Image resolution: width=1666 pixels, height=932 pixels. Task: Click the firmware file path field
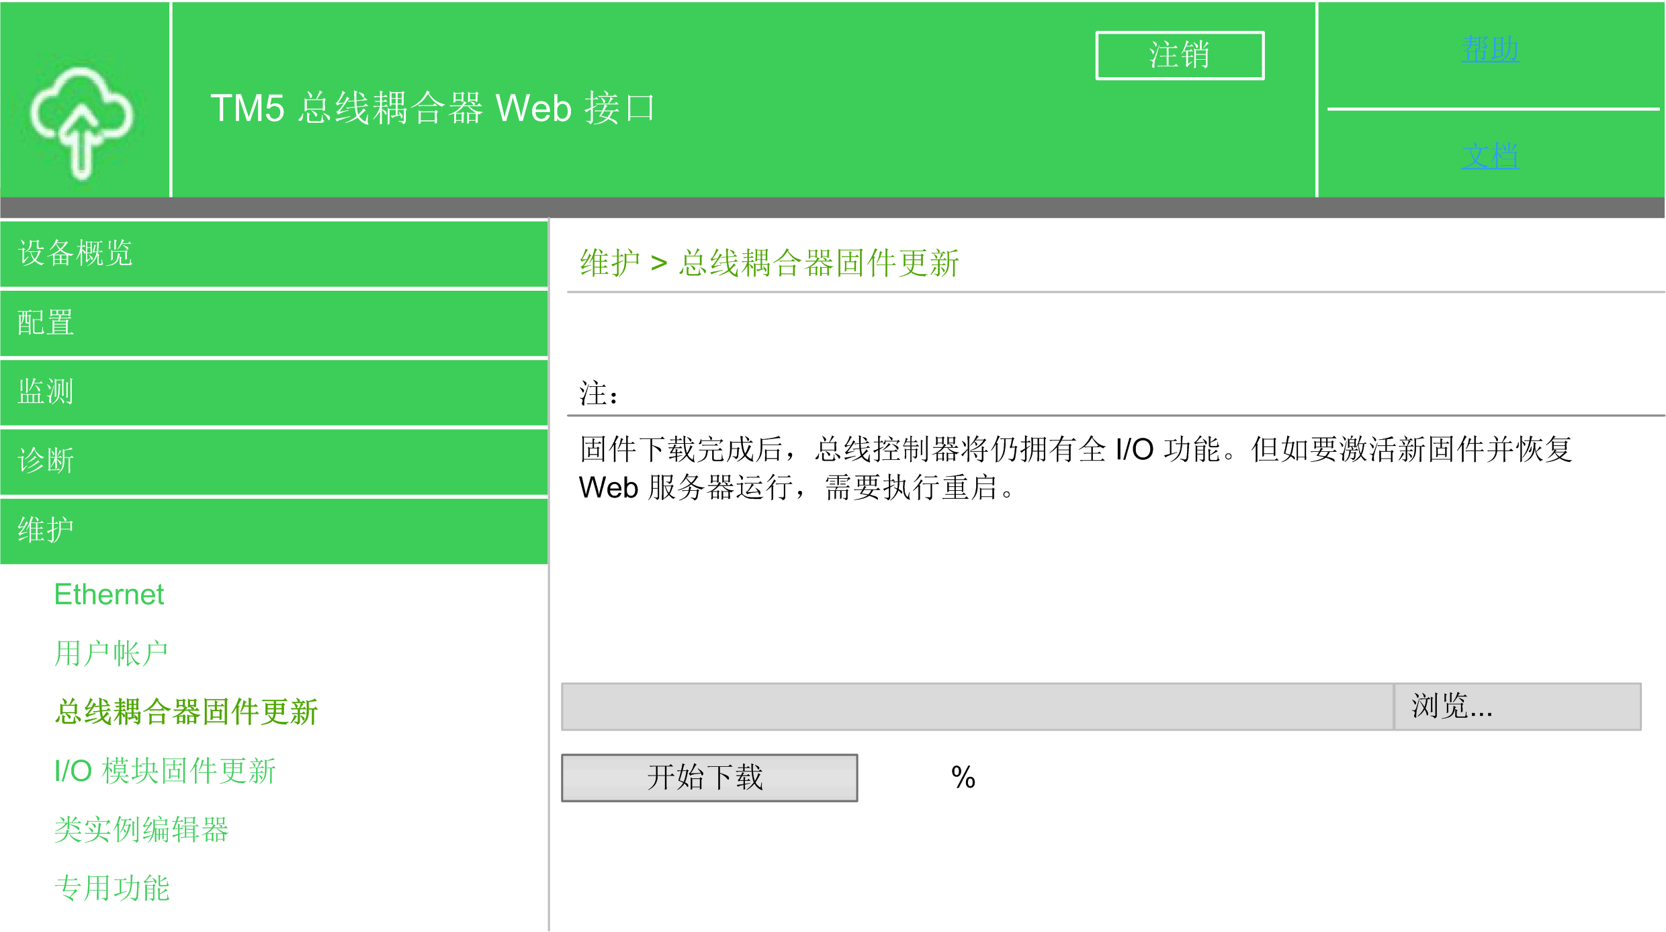[977, 706]
